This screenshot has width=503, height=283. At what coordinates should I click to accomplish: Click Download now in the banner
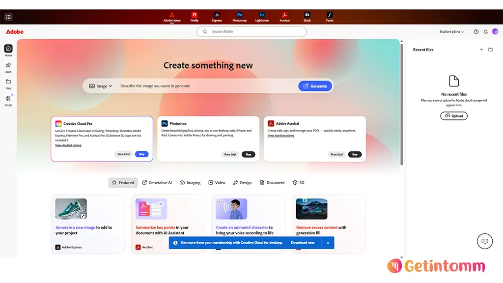[x=303, y=243]
